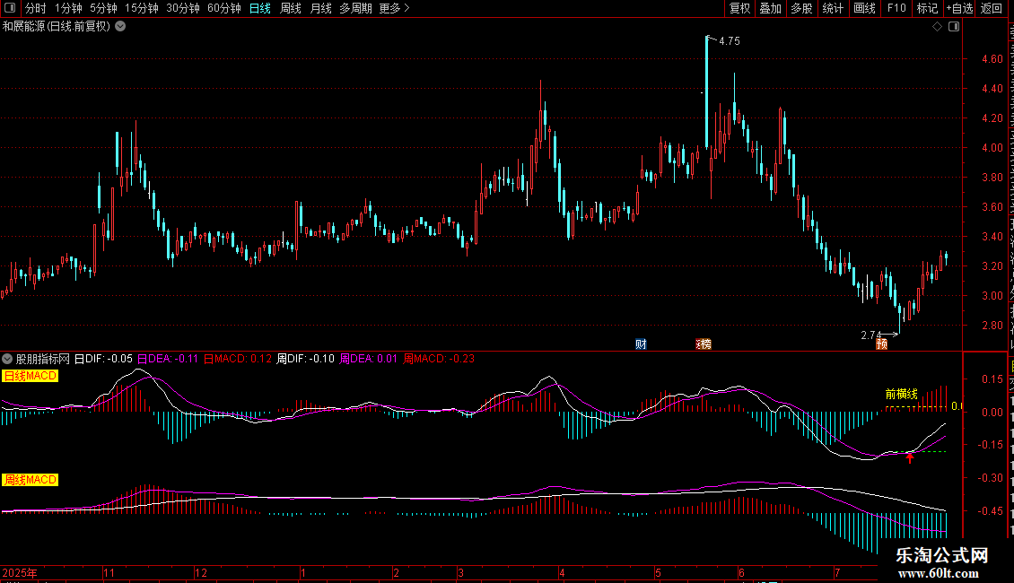Switch to the 周线 weekly chart

[291, 8]
